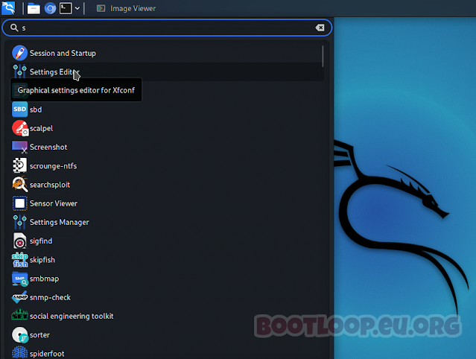The height and width of the screenshot is (359, 476).
Task: Launch sbd from the list
Action: coord(167,109)
